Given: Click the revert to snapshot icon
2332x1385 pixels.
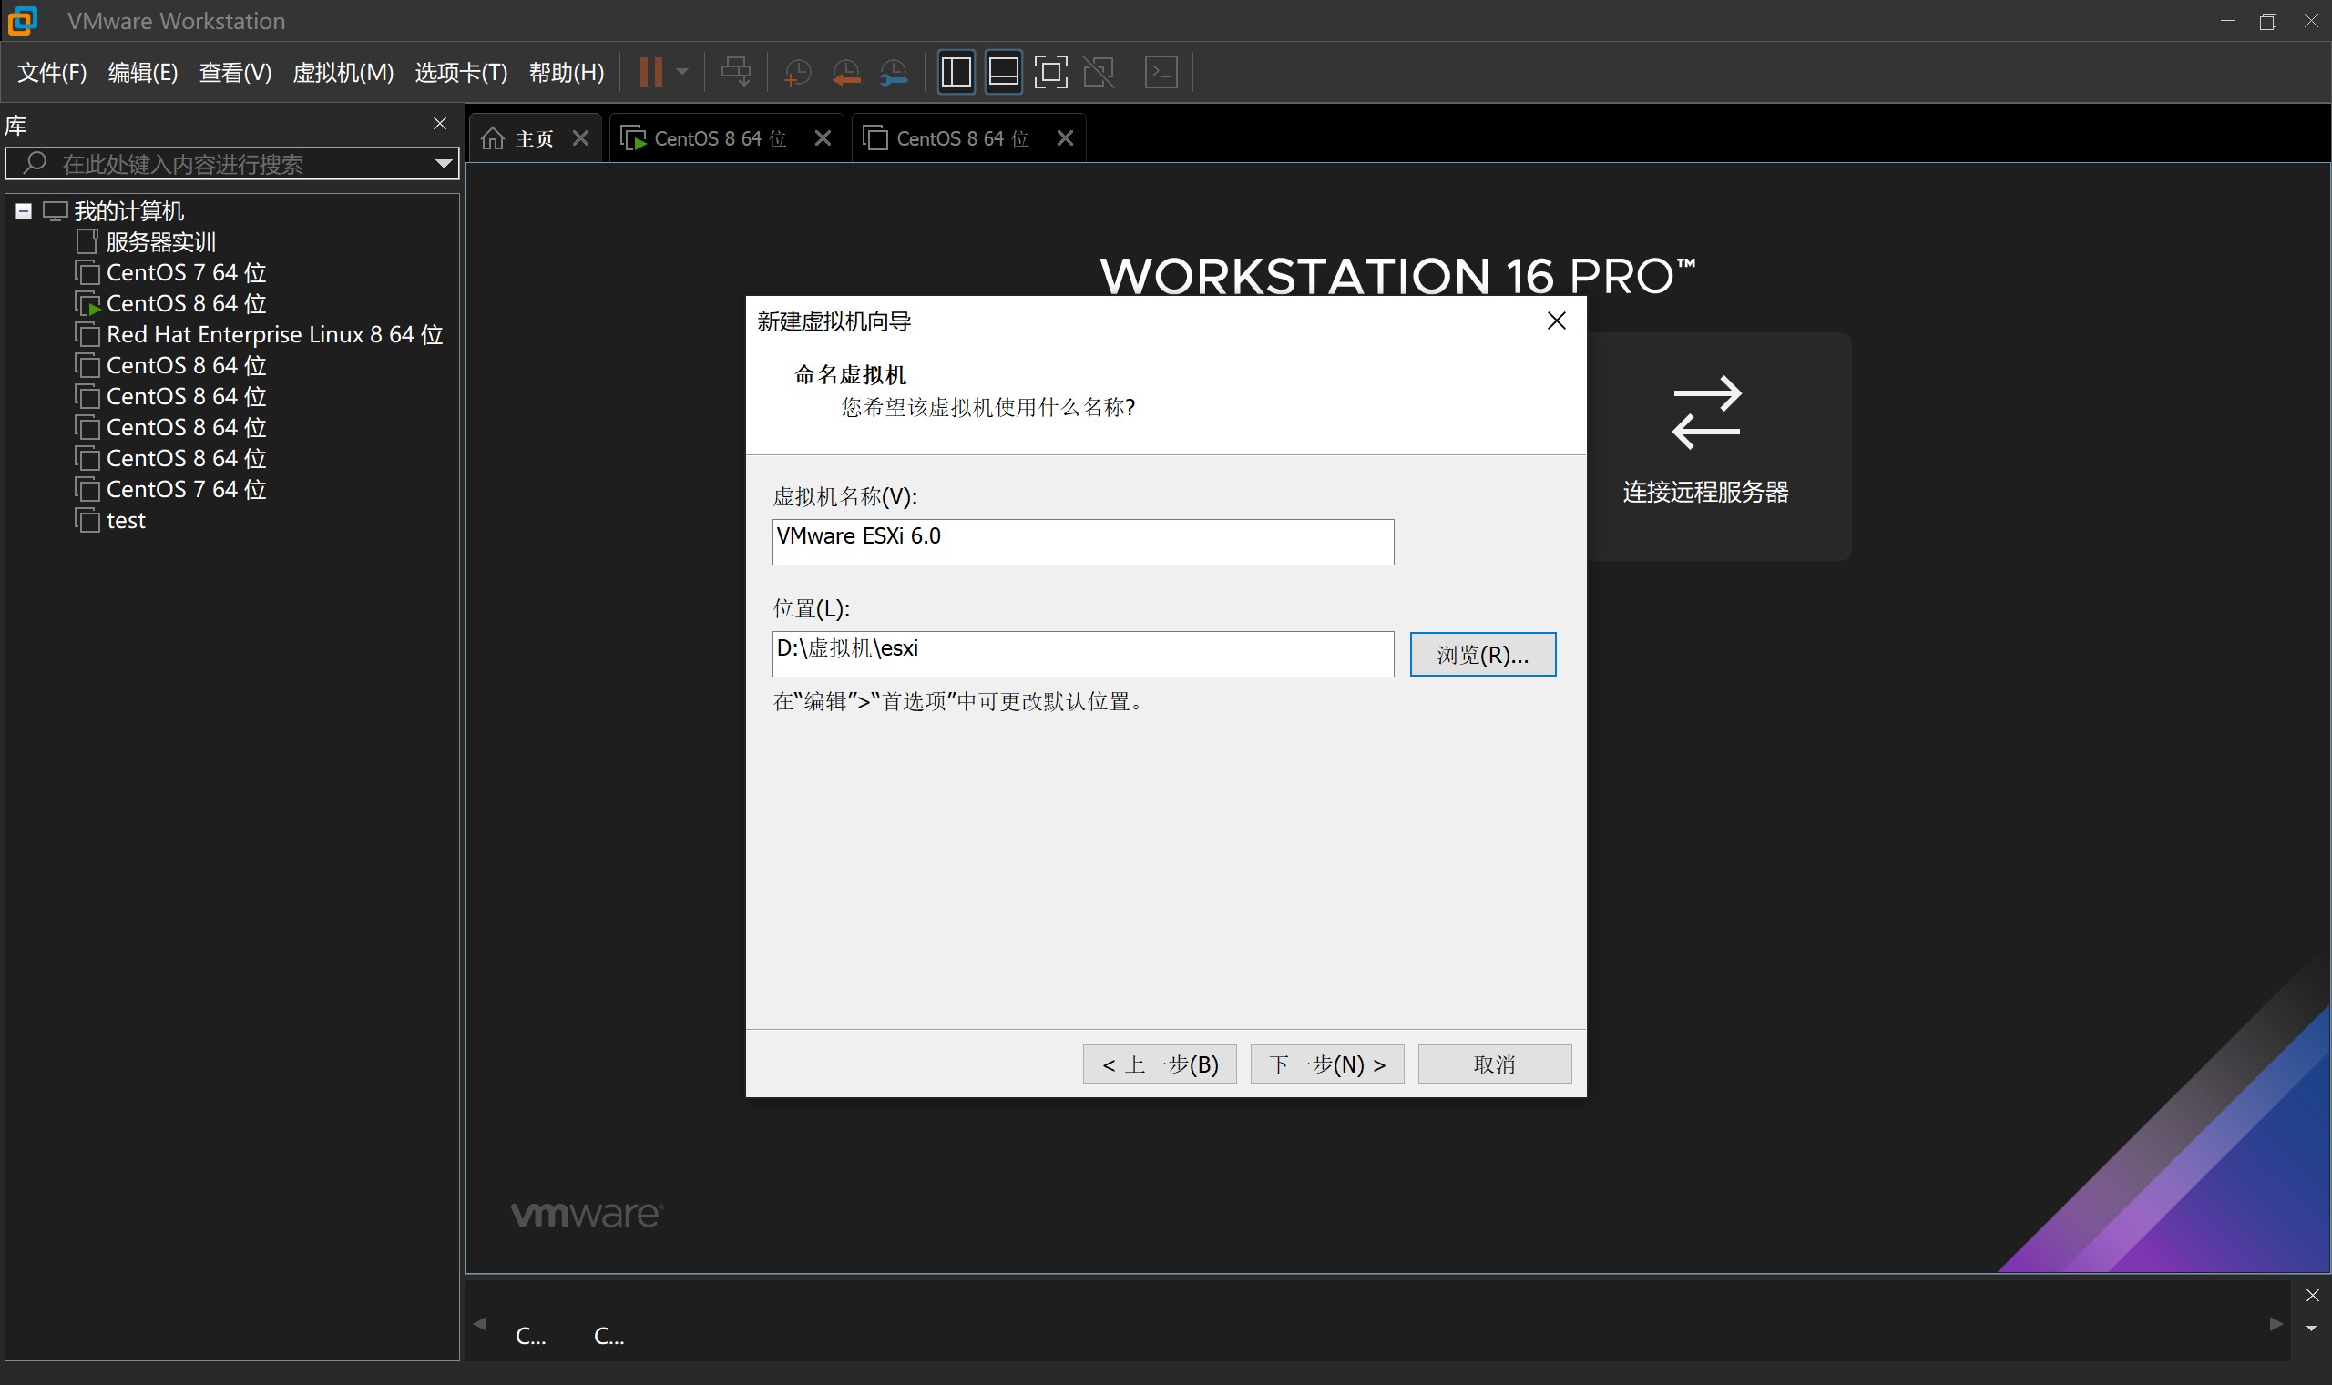Looking at the screenshot, I should point(845,72).
